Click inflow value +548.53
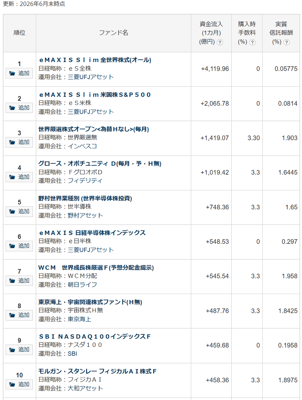302x400 pixels. (218, 242)
